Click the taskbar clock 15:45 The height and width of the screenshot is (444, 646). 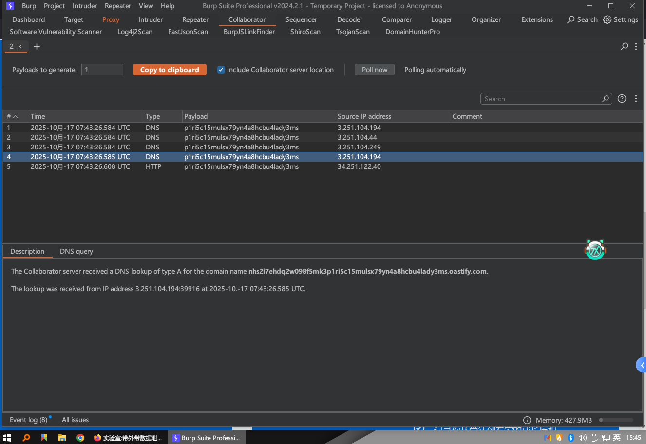point(633,438)
